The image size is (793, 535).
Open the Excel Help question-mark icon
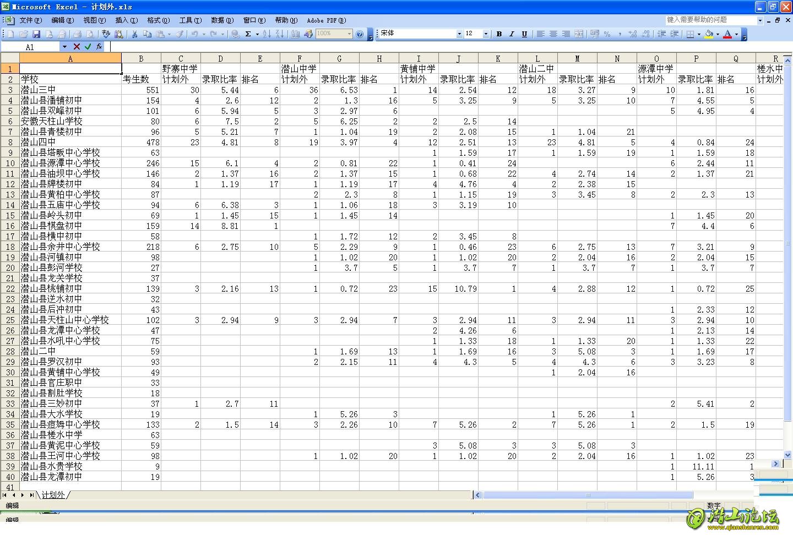[360, 34]
